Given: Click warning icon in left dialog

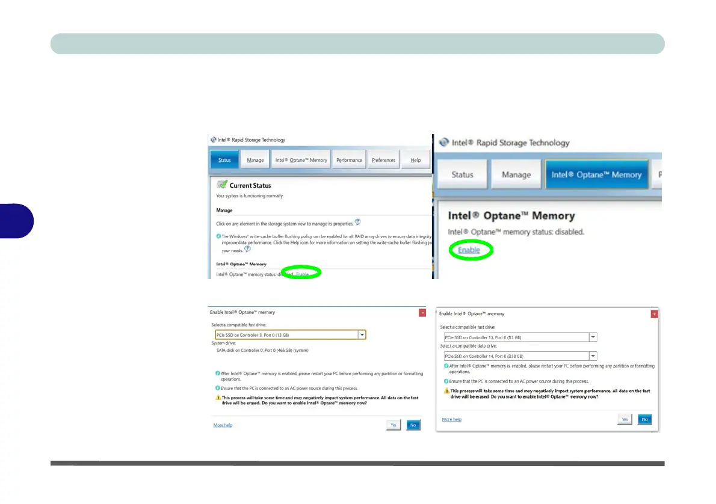Looking at the screenshot, I should 218,398.
